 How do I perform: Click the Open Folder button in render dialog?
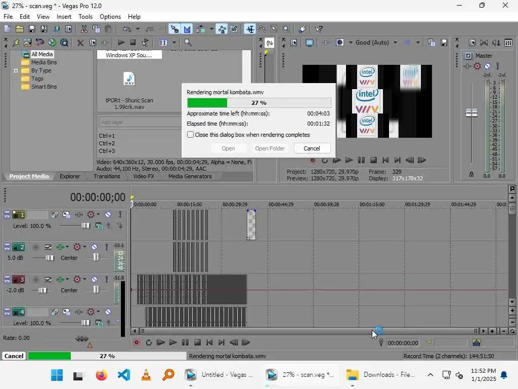(270, 148)
